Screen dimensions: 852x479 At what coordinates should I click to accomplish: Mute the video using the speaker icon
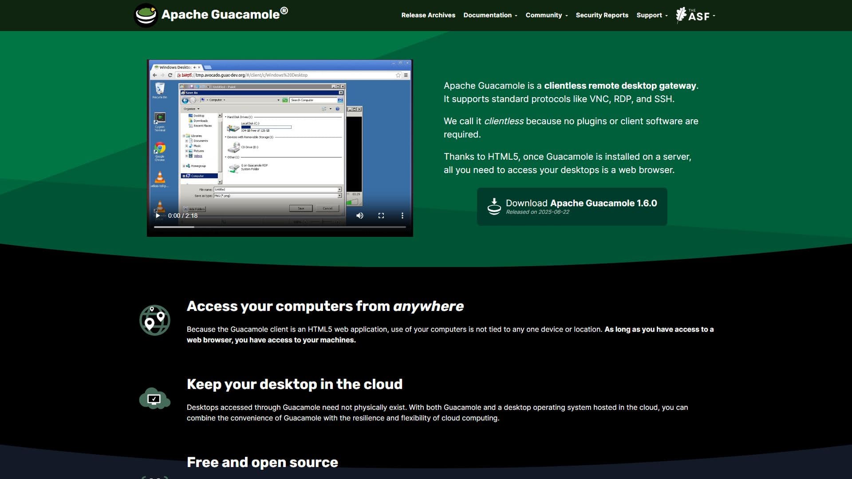click(x=360, y=216)
